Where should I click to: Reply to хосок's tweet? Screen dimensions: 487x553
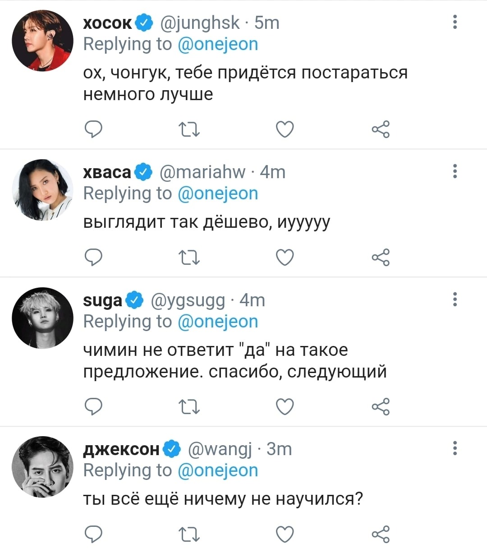pos(93,129)
